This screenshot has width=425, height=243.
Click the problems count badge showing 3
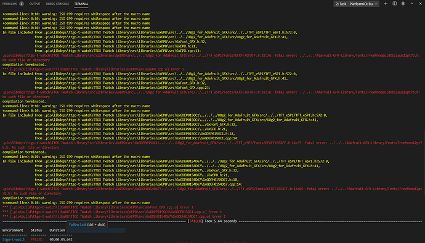tap(22, 4)
